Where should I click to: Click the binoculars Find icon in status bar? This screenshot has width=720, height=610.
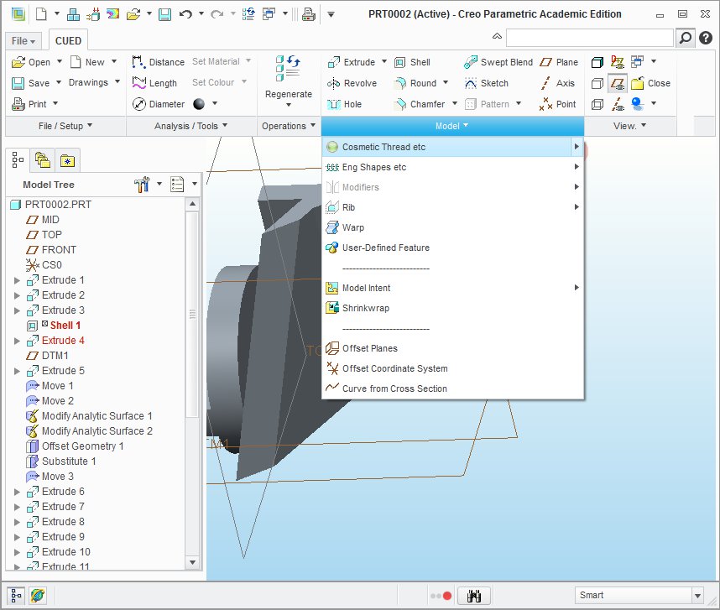(474, 596)
